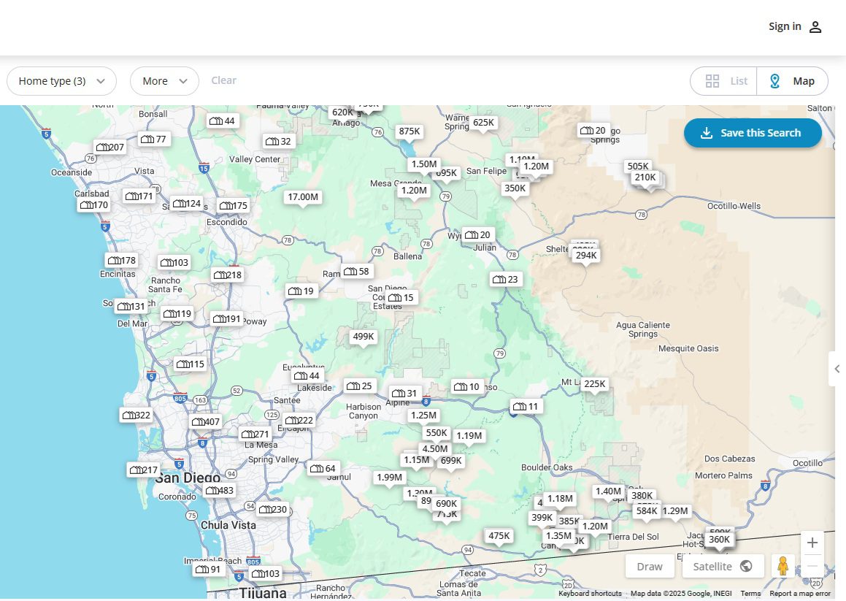Select the 17.00M price marker
This screenshot has height=601, width=846.
click(303, 197)
